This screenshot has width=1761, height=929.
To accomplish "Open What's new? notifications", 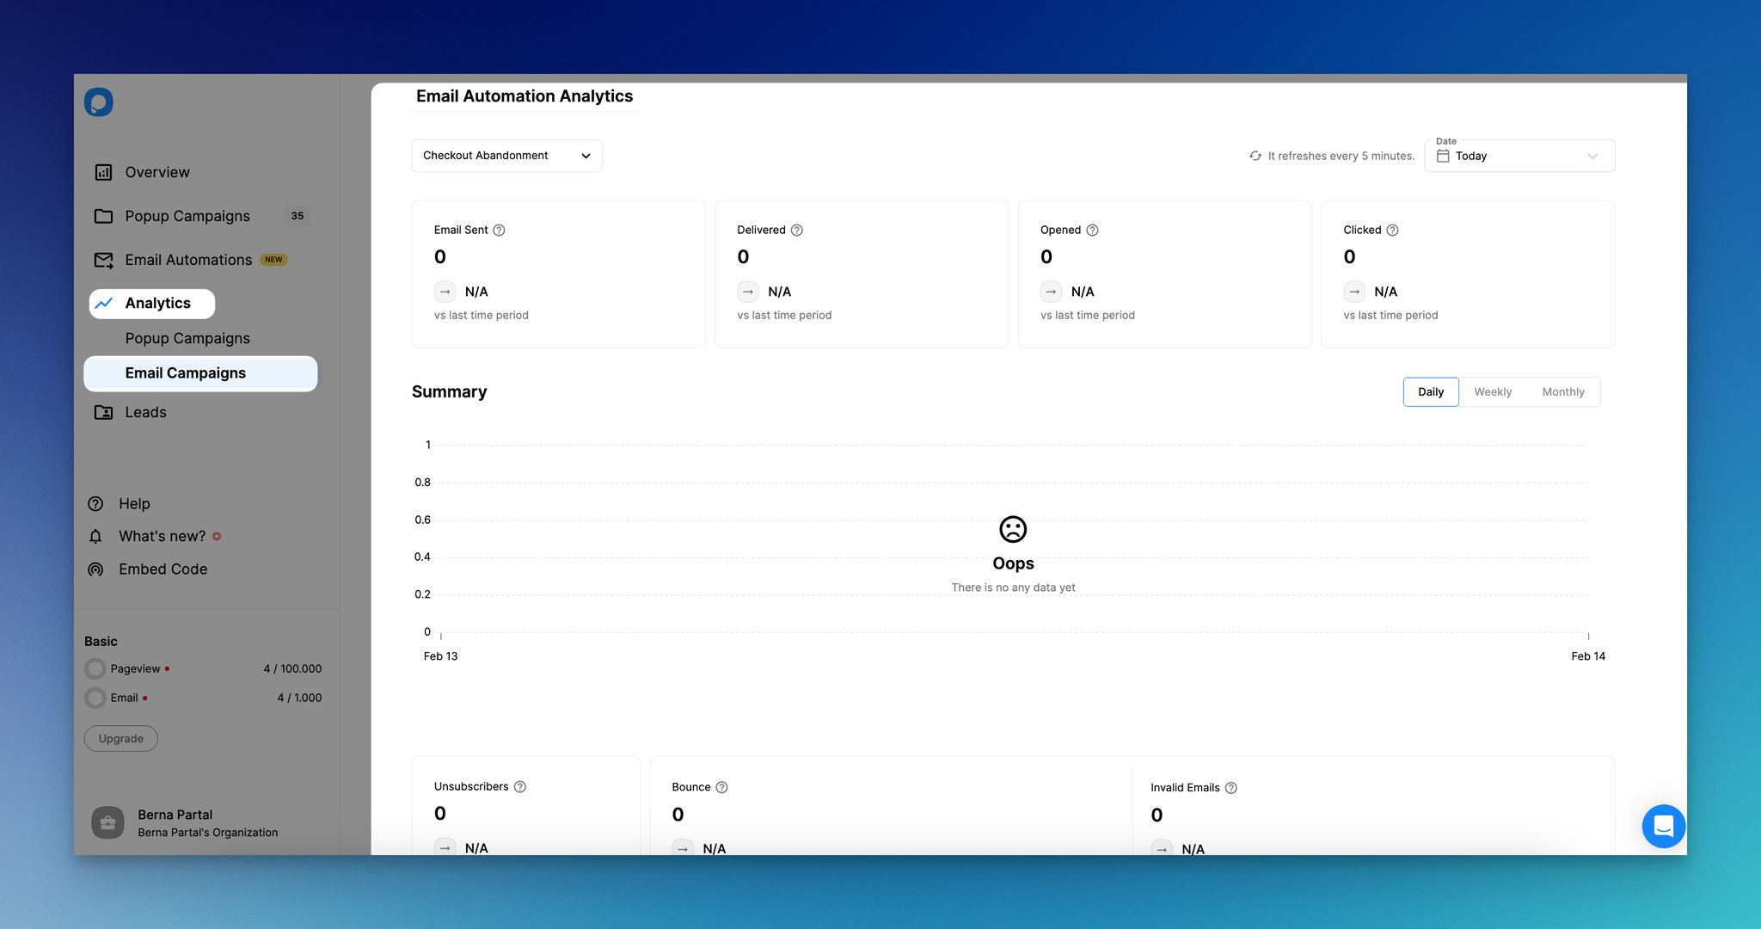I will (163, 536).
